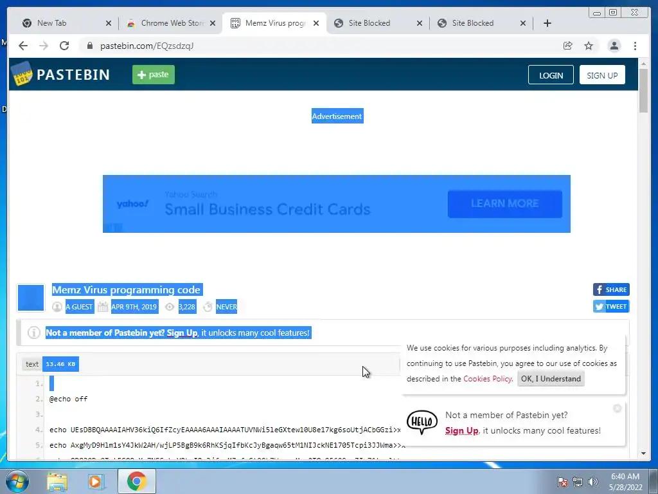Screen dimensions: 658x494
Task: Launch Windows Media Player from taskbar
Action: (96, 481)
